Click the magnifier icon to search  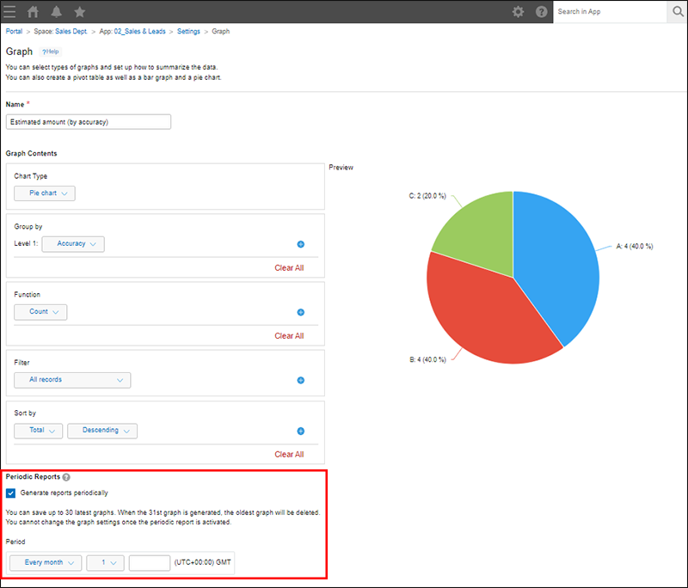click(677, 12)
